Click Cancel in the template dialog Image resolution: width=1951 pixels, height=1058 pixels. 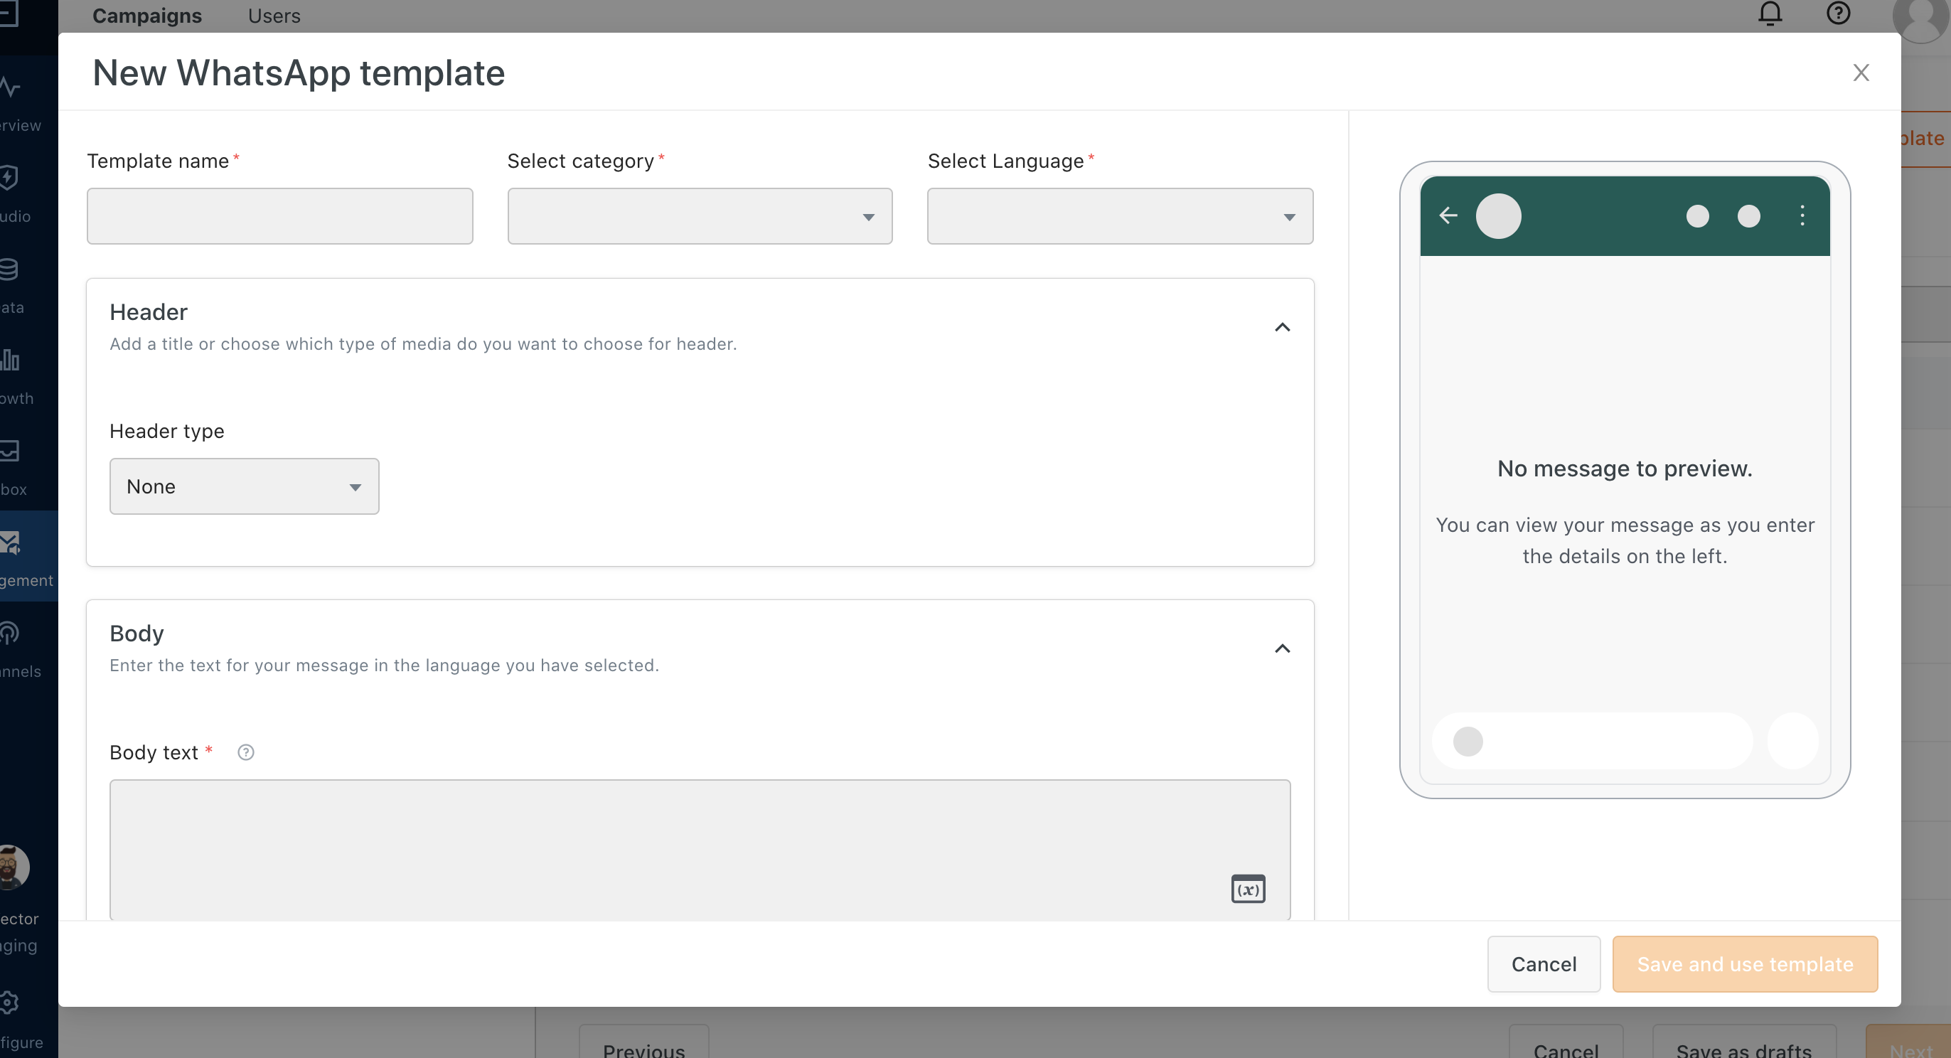tap(1544, 964)
